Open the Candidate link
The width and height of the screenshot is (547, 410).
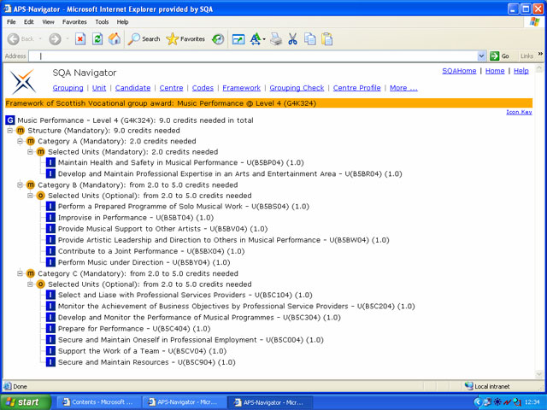coord(133,88)
